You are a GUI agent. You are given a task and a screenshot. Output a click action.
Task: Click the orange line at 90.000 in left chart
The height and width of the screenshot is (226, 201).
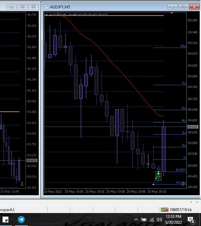10,112
